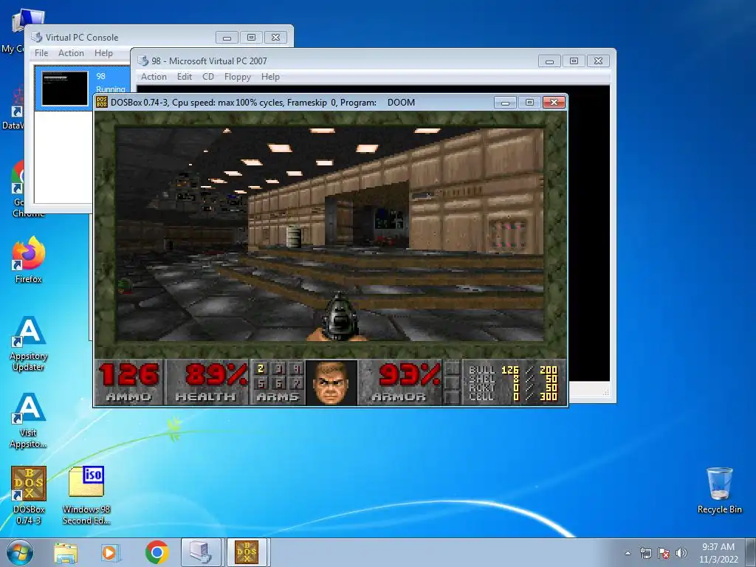
Task: Click the BULL ammo row in DOOM
Action: pos(513,370)
